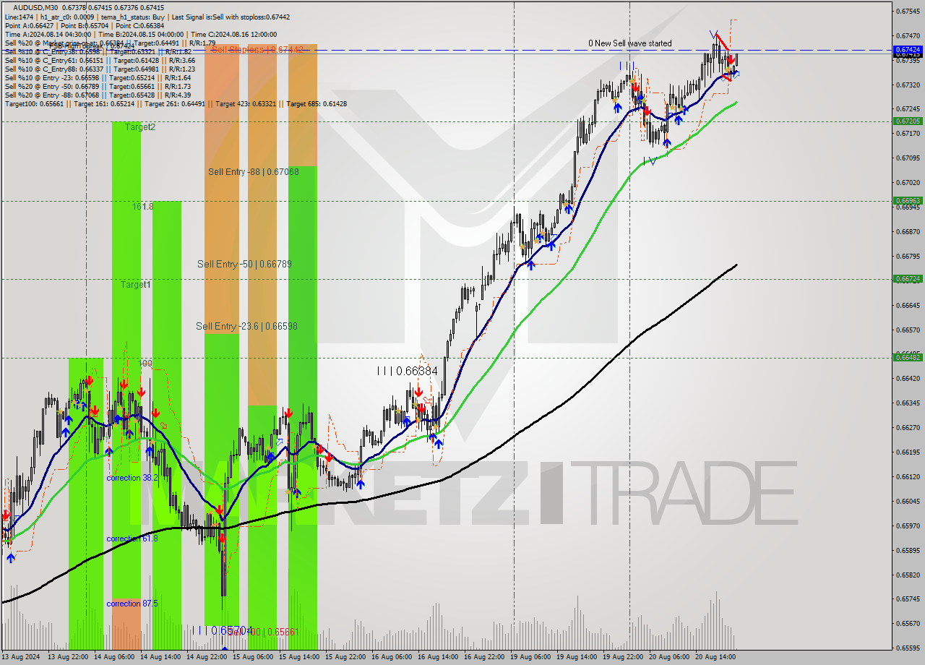Screen dimensions: 925x665
Task: Click the 0.67095 price axis label
Action: point(908,158)
